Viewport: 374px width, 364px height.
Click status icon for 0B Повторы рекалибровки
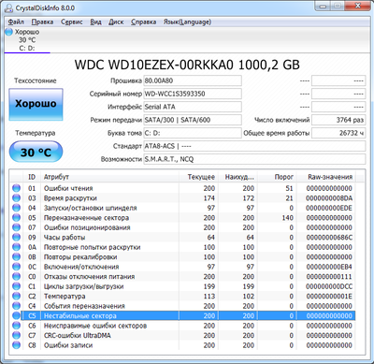16,257
